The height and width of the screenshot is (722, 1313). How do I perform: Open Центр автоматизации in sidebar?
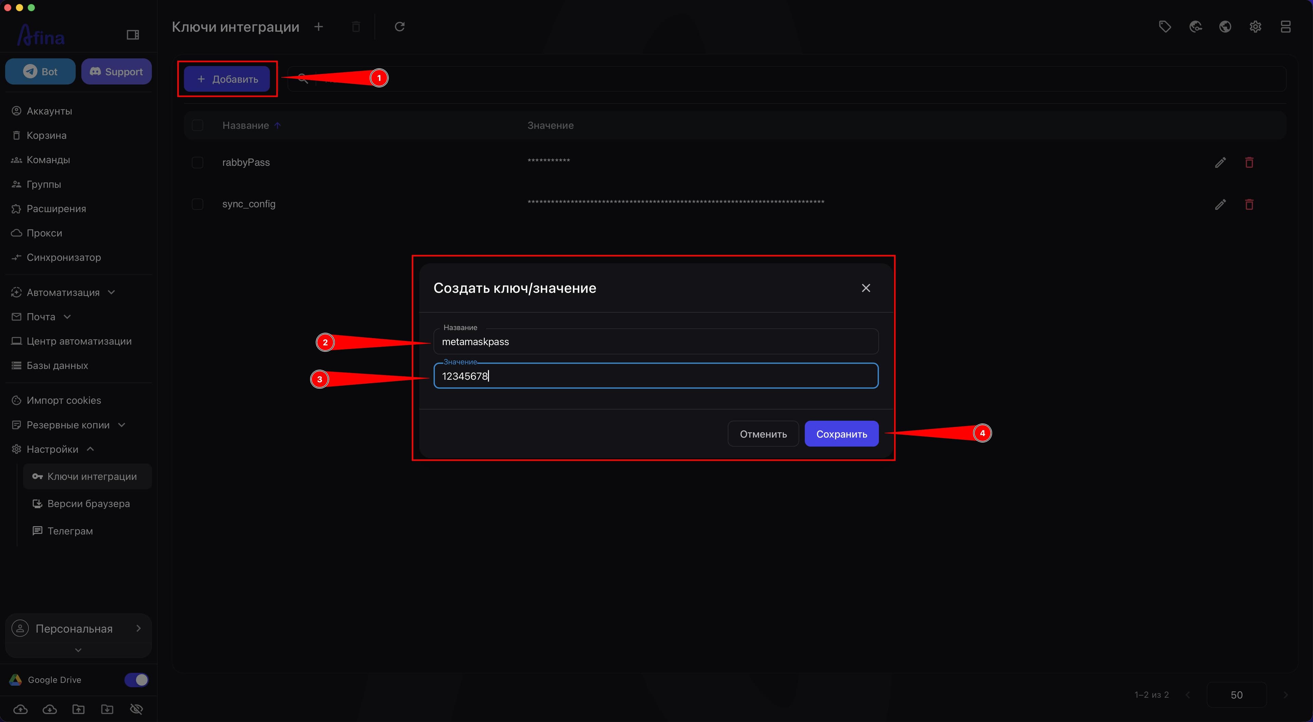[x=79, y=341]
